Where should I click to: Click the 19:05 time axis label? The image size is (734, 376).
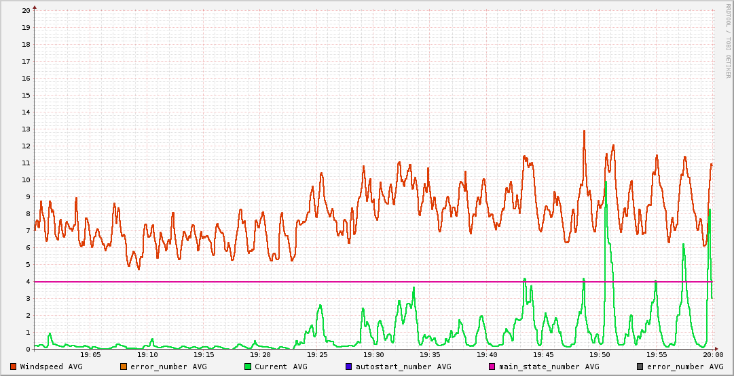90,354
